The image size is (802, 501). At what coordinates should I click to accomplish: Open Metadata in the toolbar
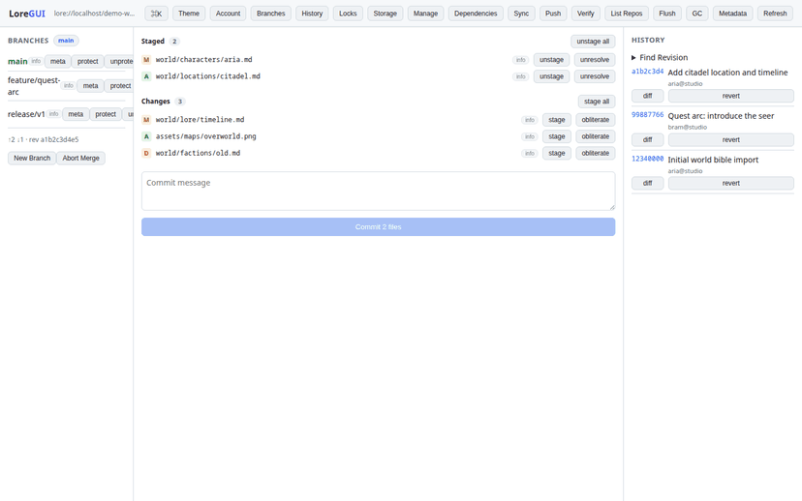(x=732, y=14)
